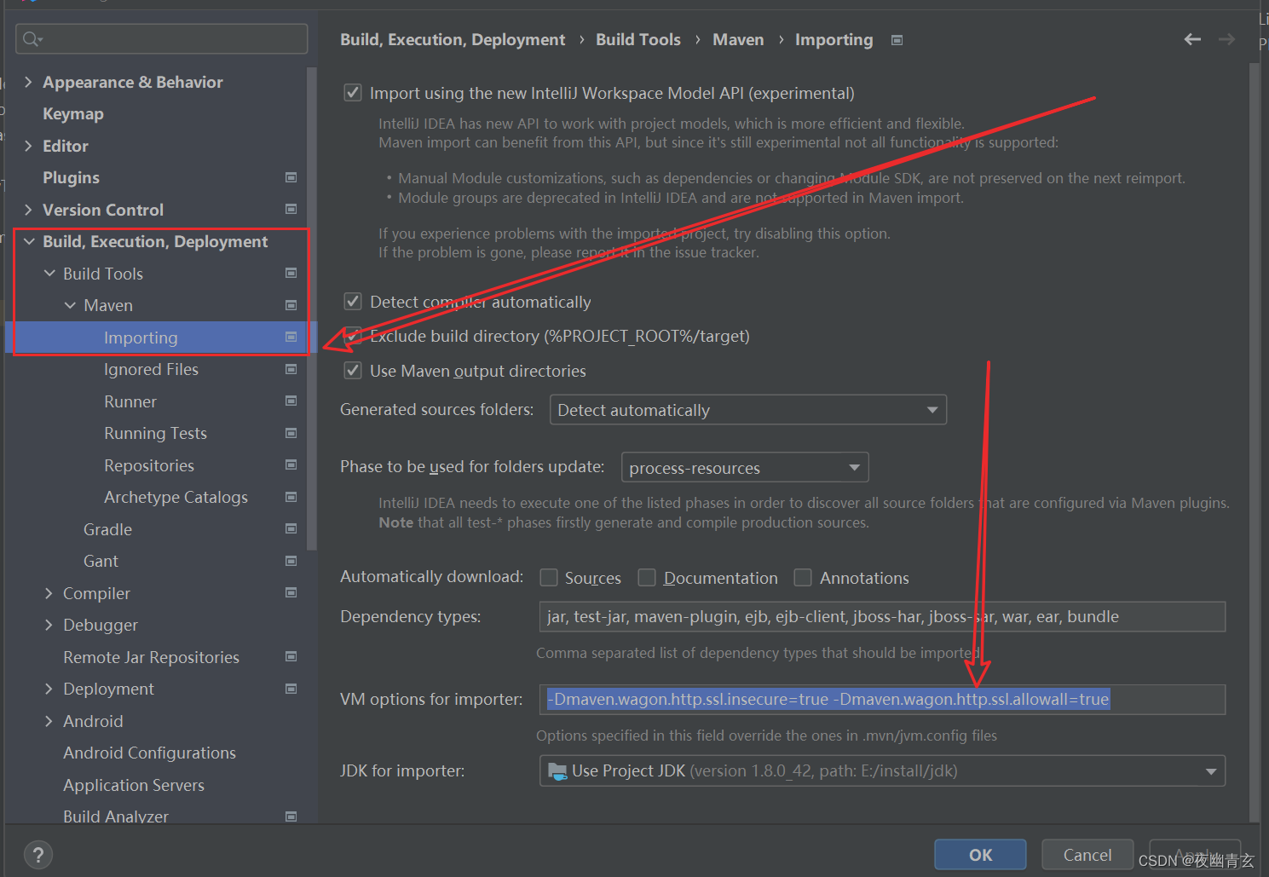Click the project-level icon beside Repositories
The width and height of the screenshot is (1269, 877).
[x=291, y=464]
